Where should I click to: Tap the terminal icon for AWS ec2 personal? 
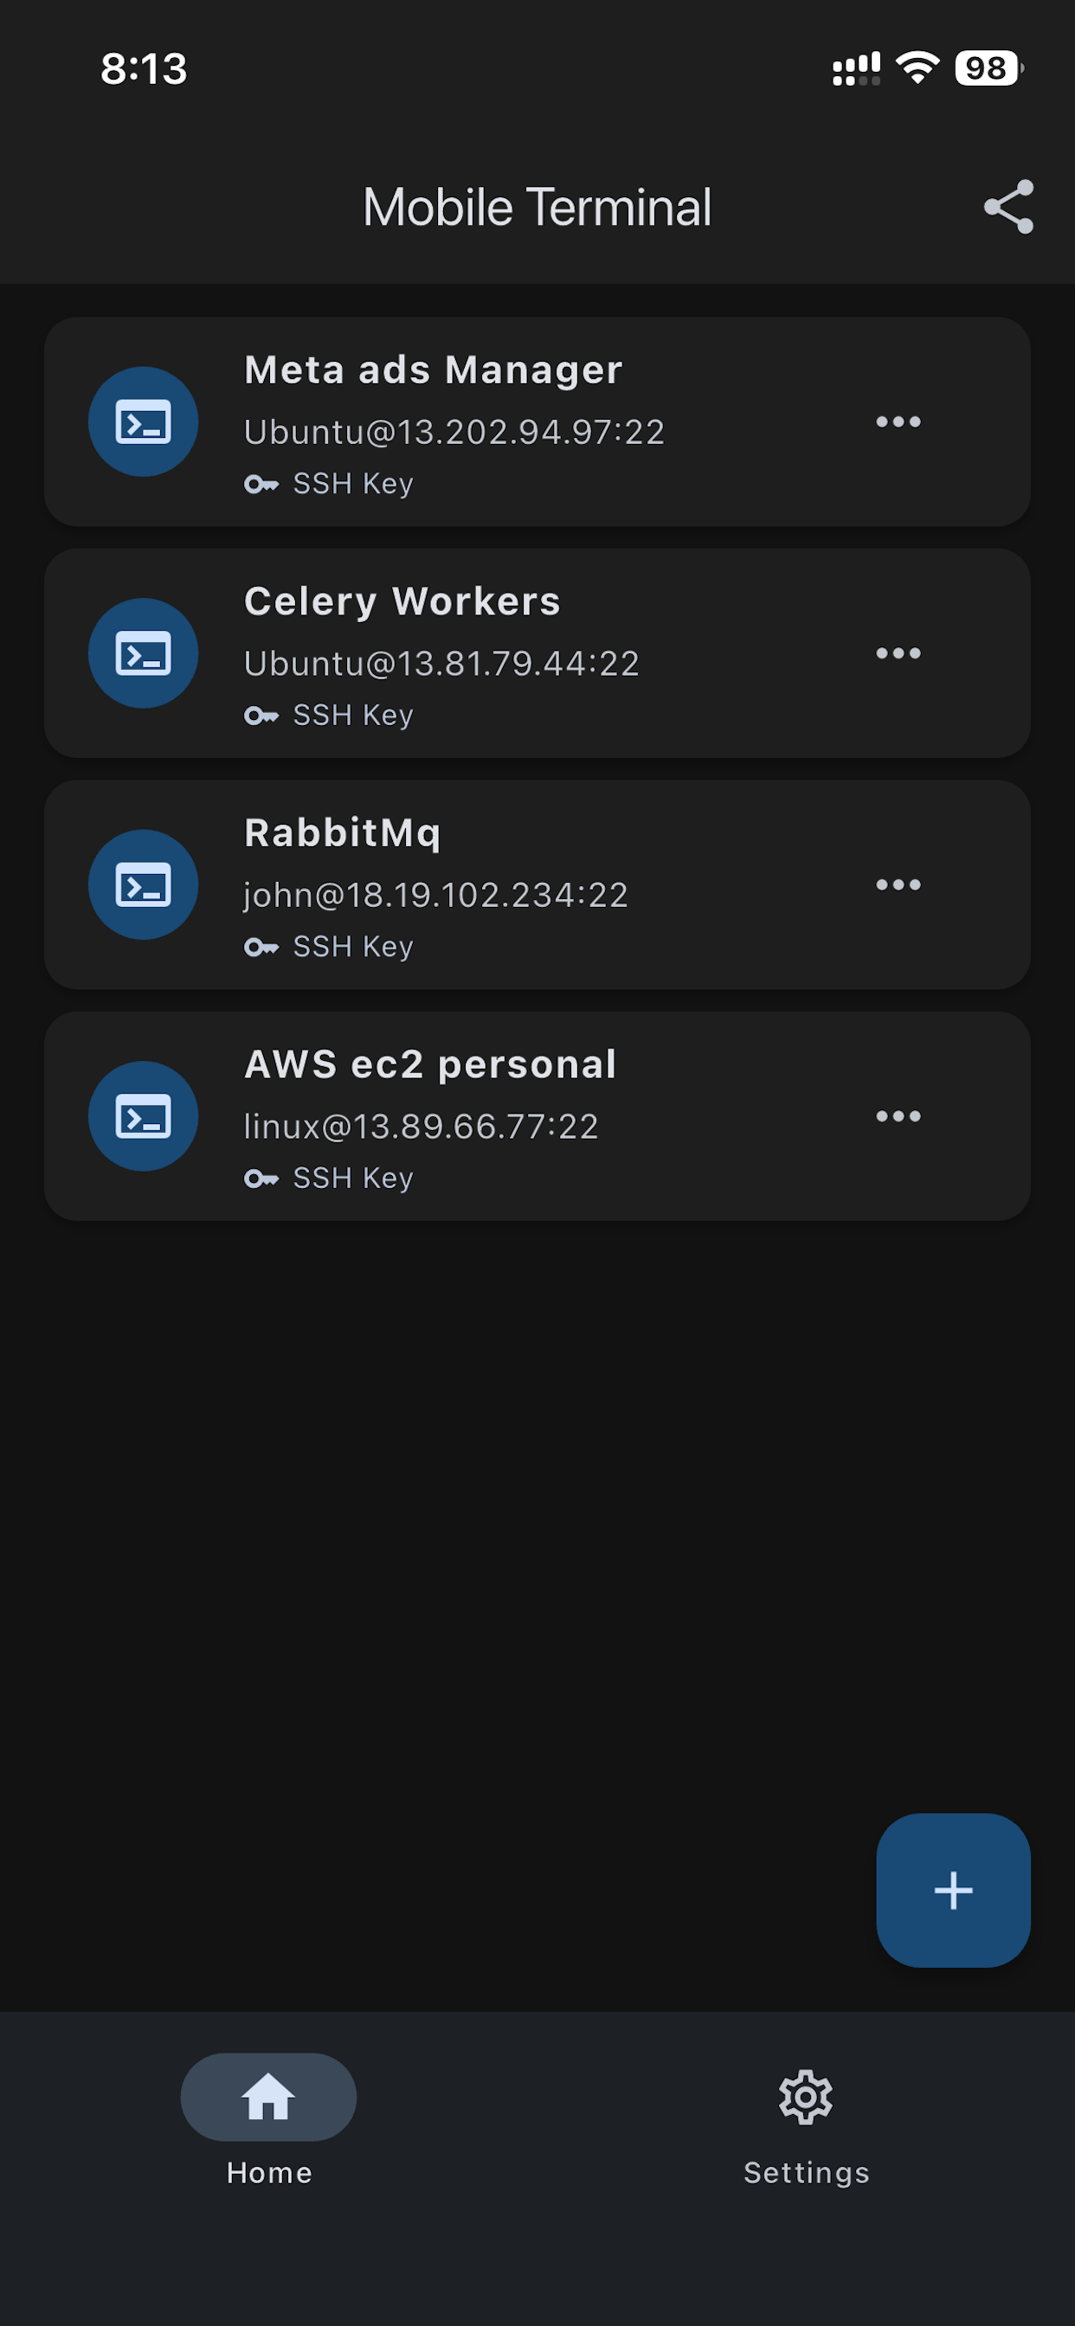coord(142,1116)
